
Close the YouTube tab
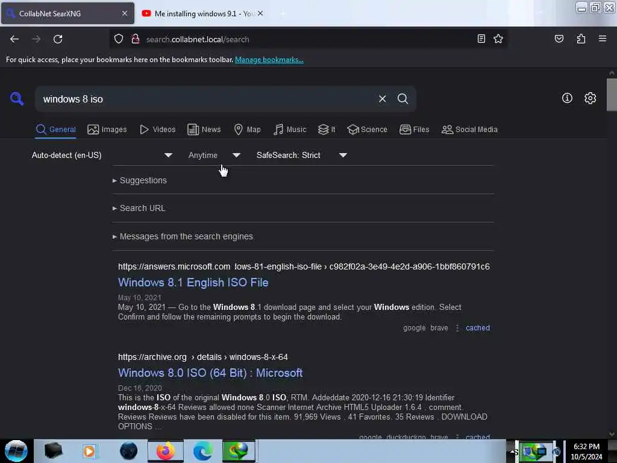[260, 13]
